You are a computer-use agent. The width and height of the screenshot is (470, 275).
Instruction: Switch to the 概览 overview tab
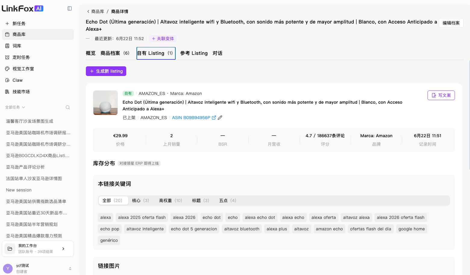(91, 53)
